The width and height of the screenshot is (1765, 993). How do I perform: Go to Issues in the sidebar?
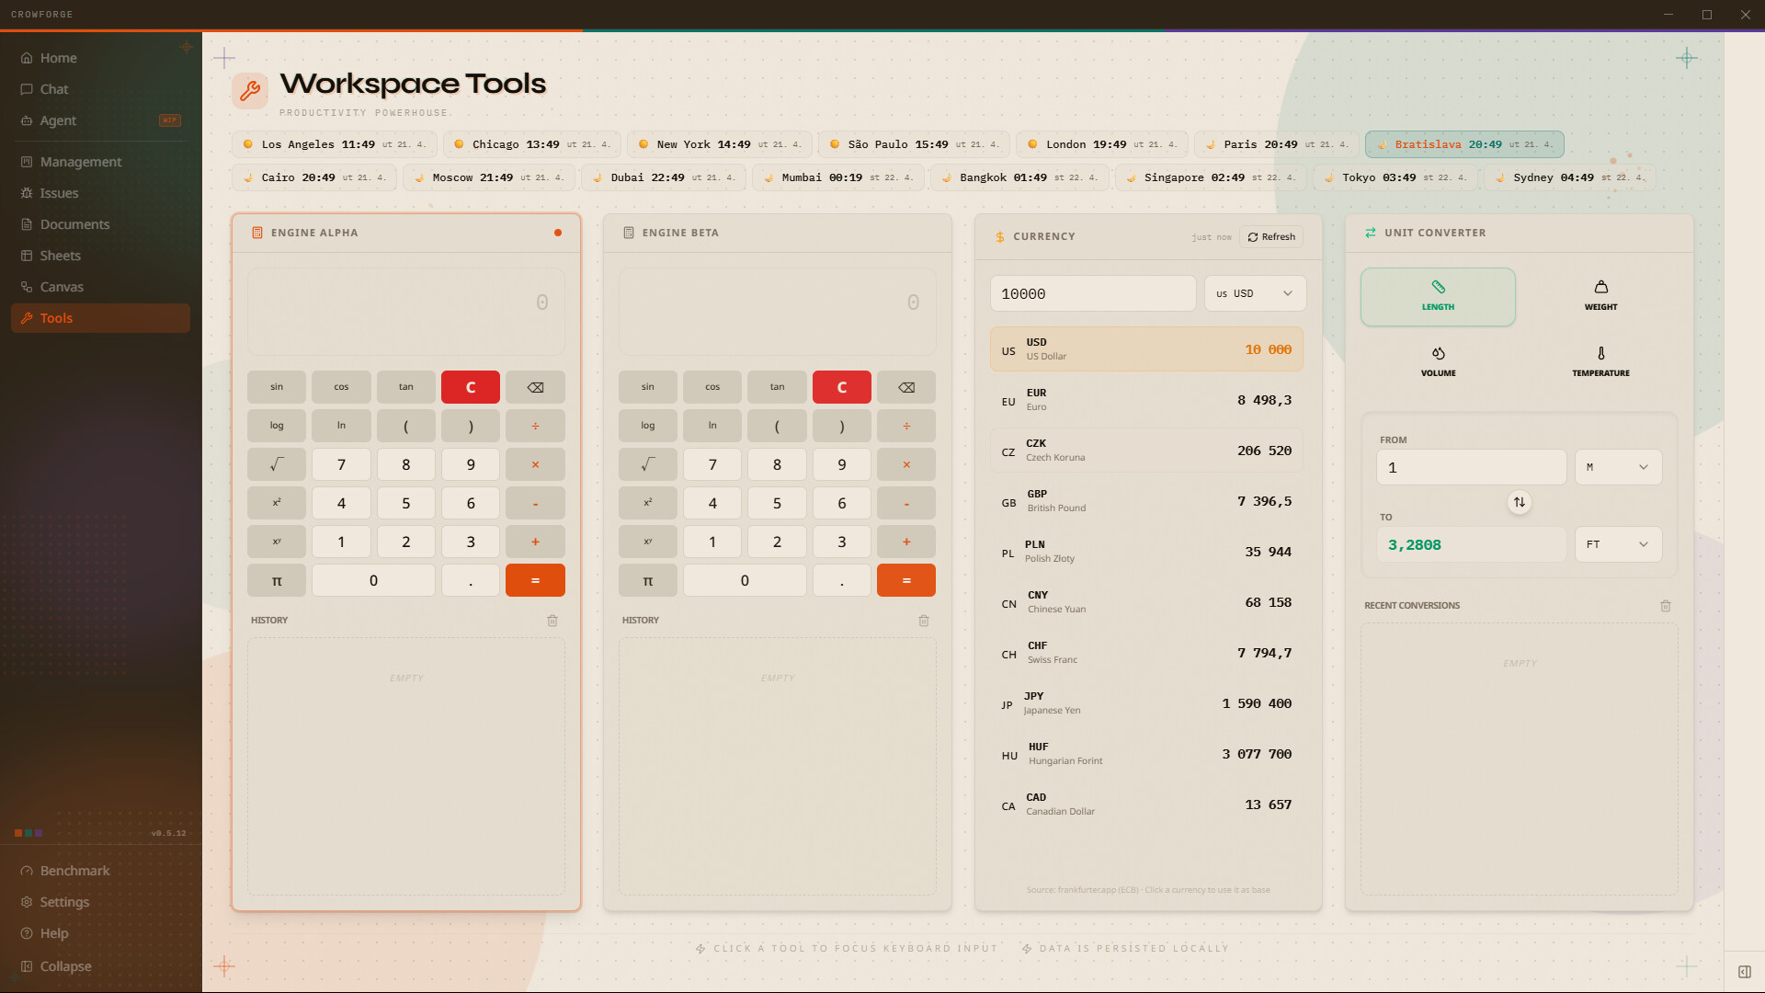(x=100, y=193)
